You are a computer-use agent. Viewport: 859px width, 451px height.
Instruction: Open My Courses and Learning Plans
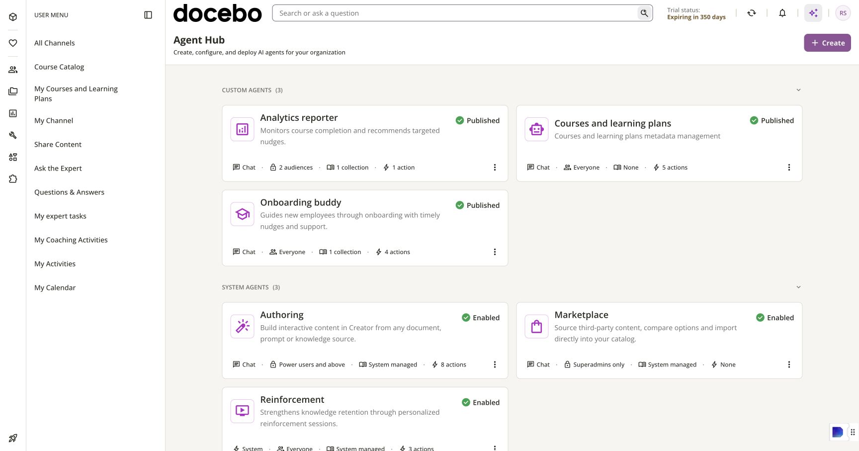[x=76, y=93]
